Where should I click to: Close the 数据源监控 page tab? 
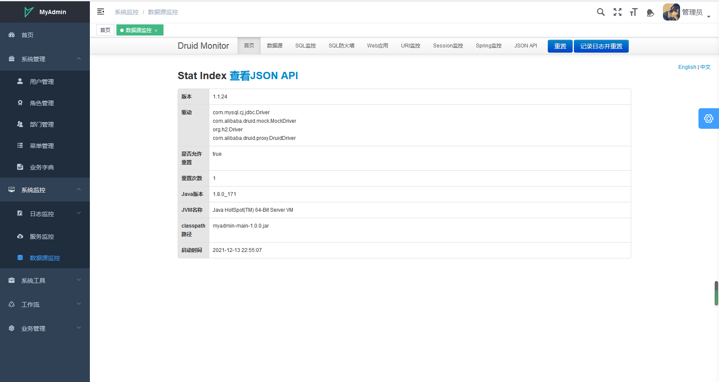pos(156,30)
